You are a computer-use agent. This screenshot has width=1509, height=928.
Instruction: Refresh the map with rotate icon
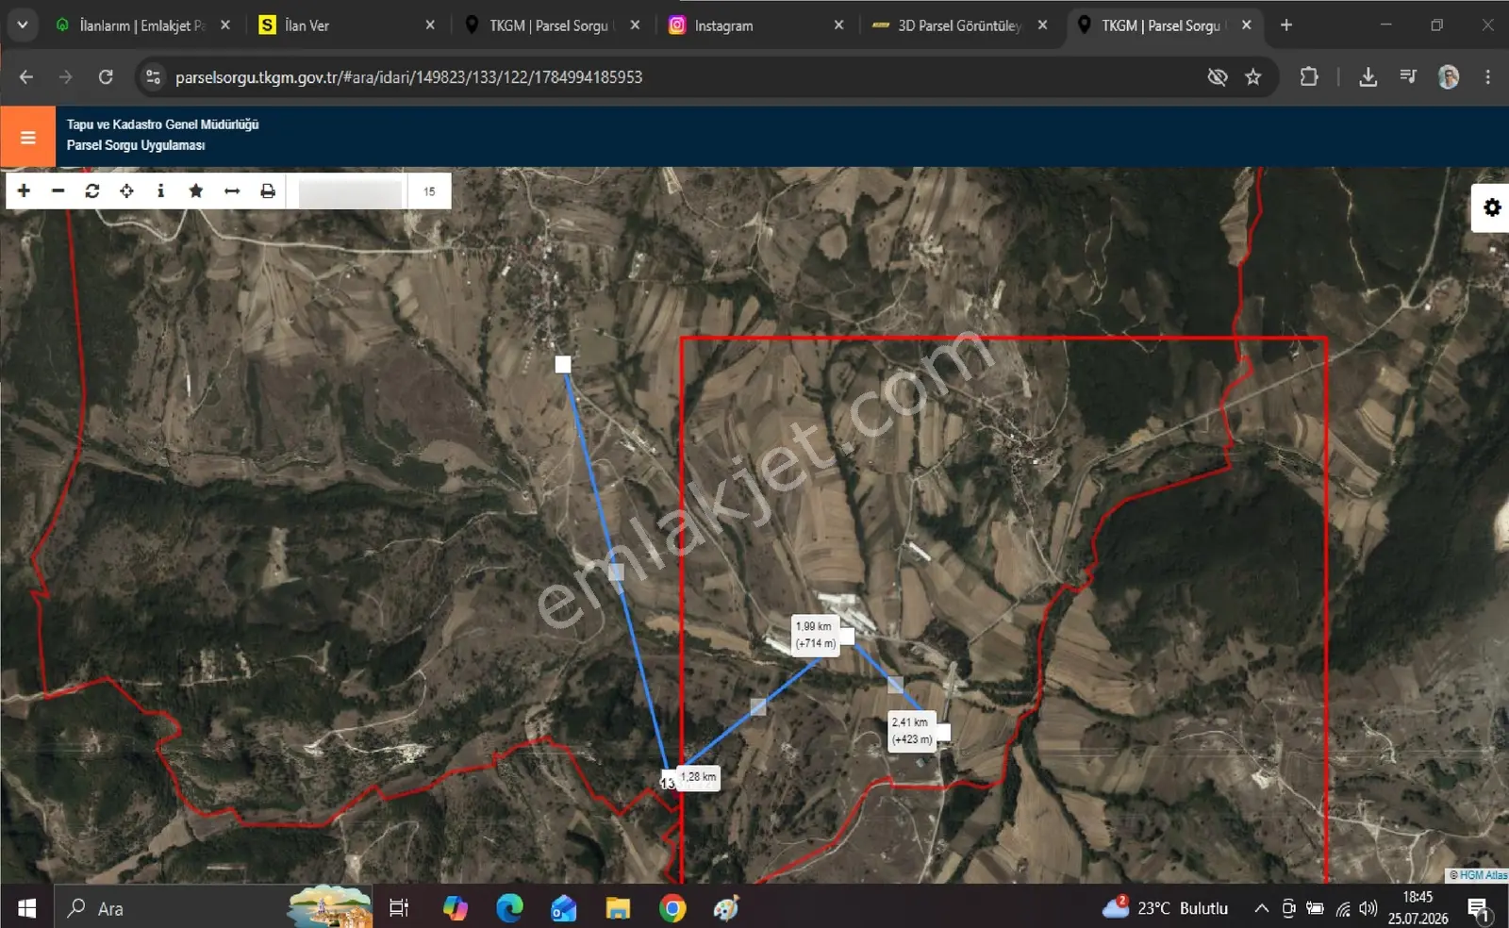click(92, 191)
